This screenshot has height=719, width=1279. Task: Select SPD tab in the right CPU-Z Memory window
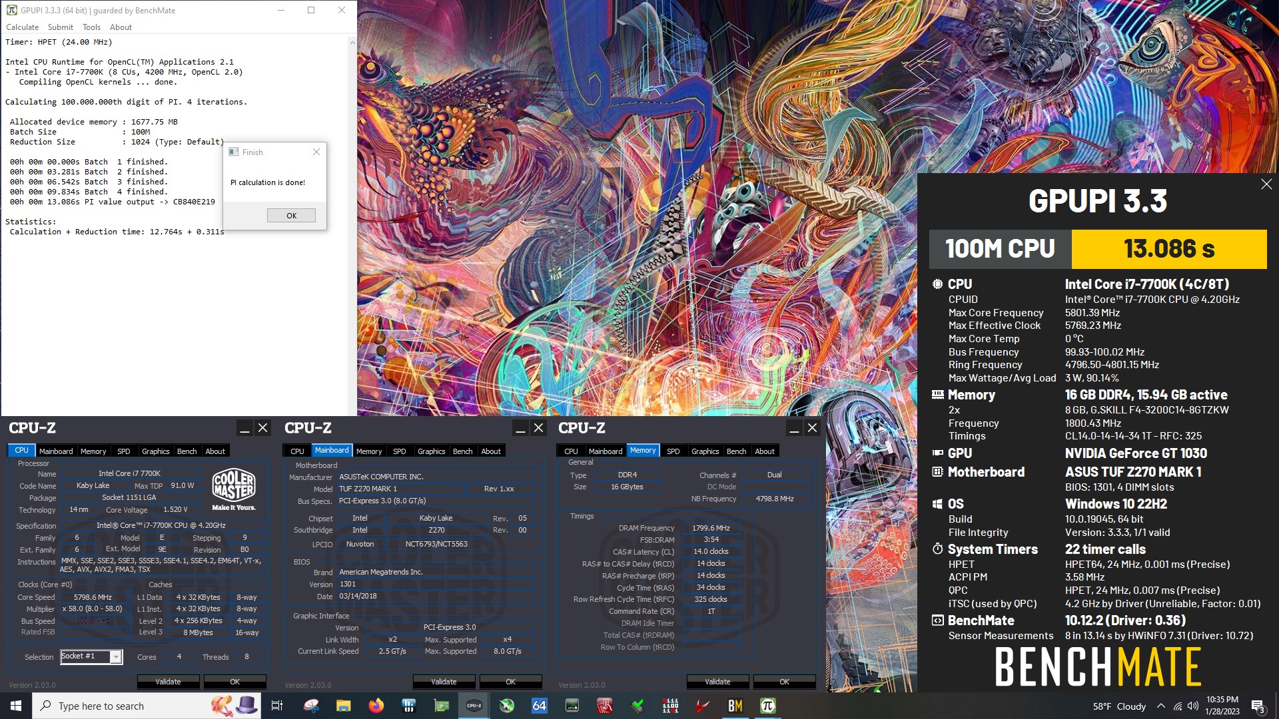673,451
